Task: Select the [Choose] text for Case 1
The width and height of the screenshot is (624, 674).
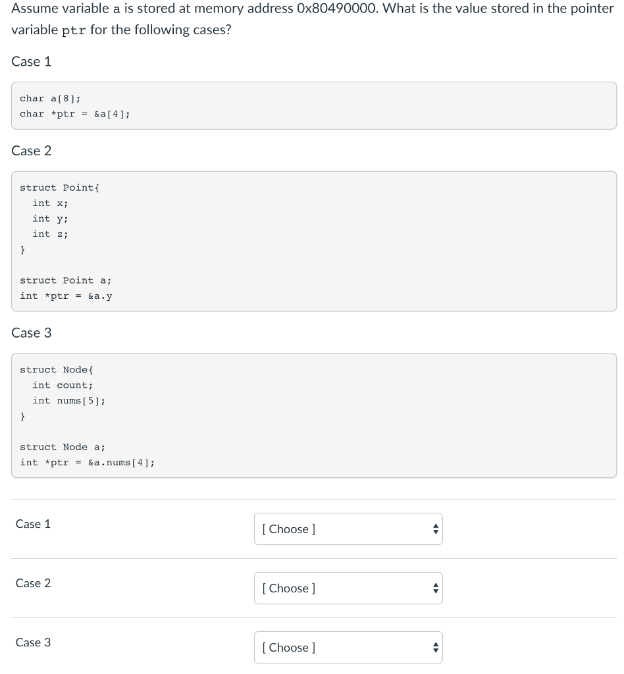Action: coord(288,529)
